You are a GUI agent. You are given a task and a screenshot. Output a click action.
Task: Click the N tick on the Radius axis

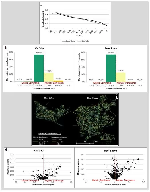click(106, 30)
